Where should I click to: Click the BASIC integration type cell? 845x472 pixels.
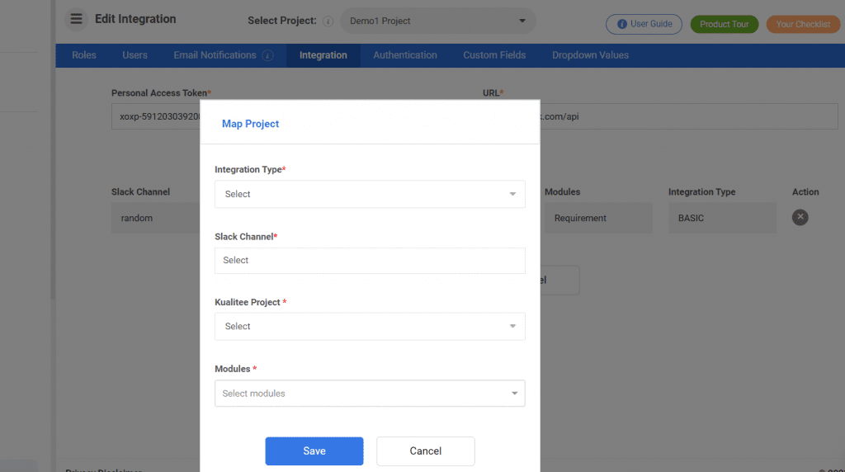(x=722, y=218)
